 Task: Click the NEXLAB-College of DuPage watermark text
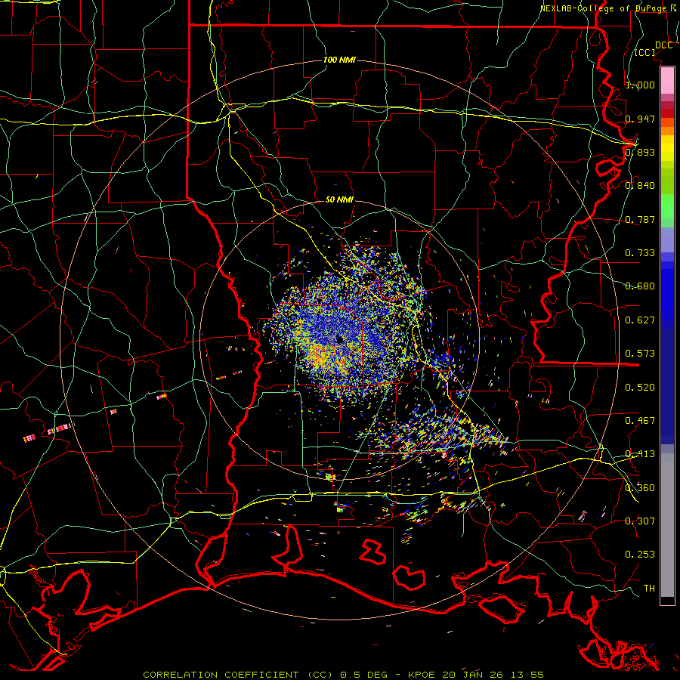[607, 8]
